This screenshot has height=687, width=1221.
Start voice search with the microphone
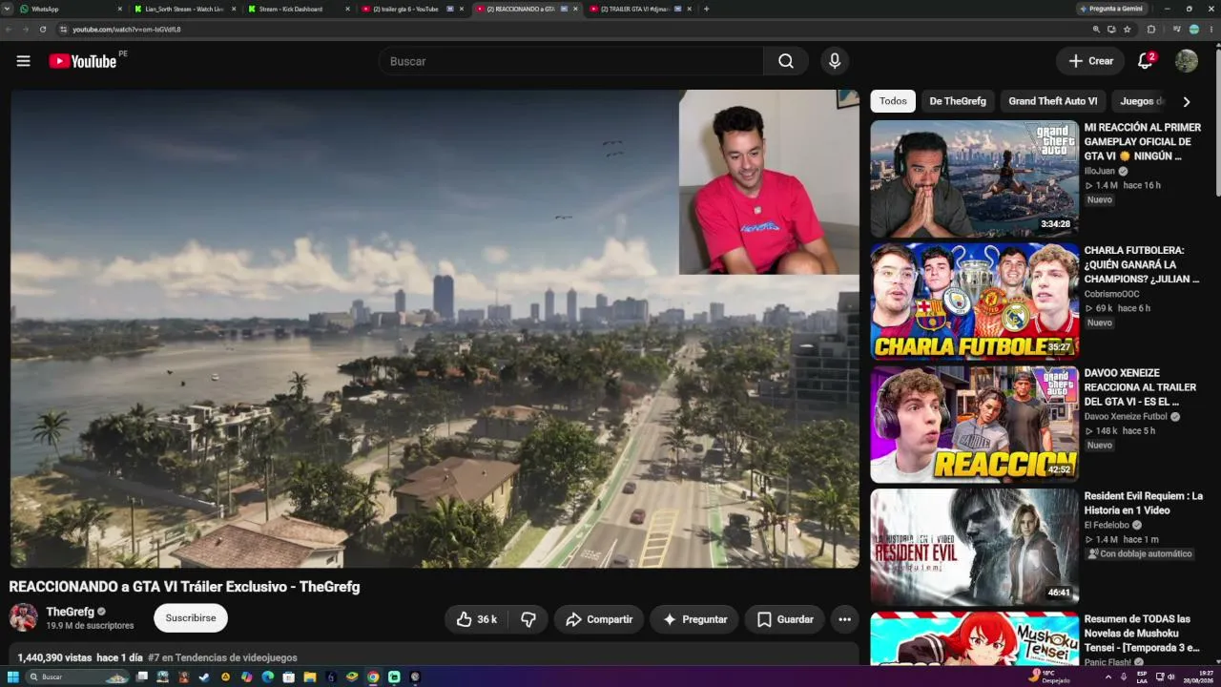click(x=835, y=61)
